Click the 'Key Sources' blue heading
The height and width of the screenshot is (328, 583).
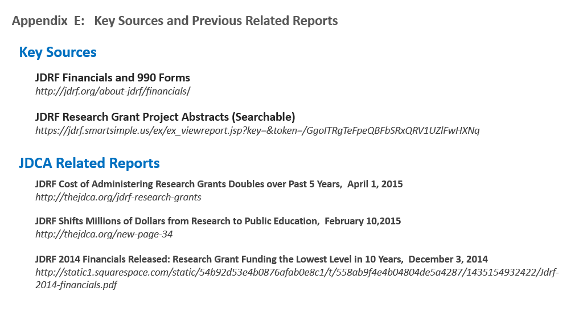click(x=58, y=52)
